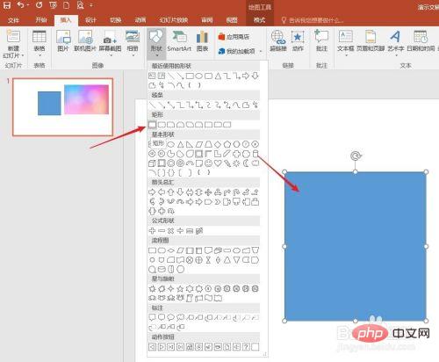The width and height of the screenshot is (439, 362).
Task: Choose the 5-point star shape
Action: click(180, 289)
